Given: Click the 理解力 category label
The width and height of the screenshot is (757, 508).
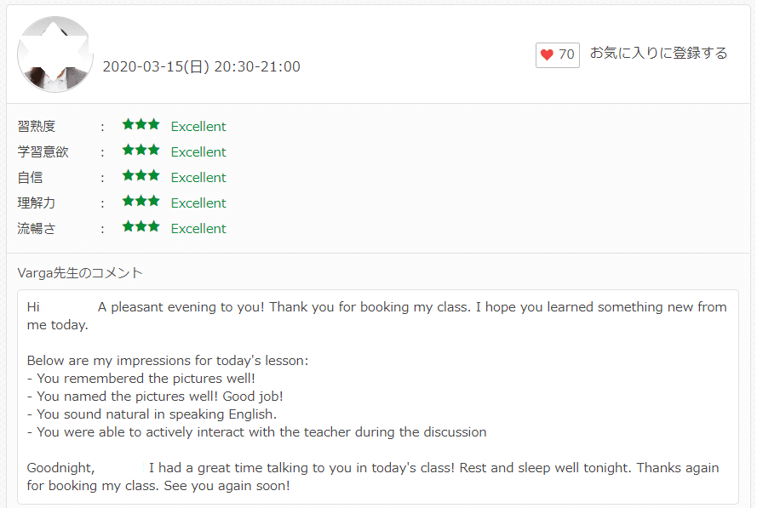Looking at the screenshot, I should [x=37, y=203].
